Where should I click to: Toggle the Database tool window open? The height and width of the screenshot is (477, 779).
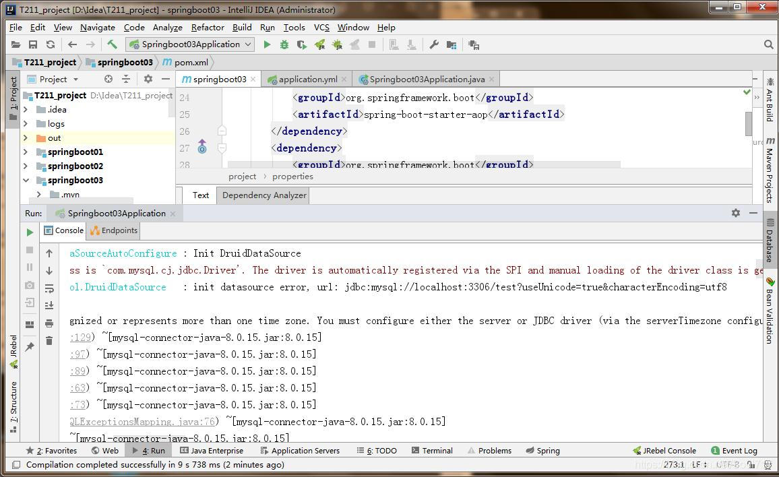(x=770, y=240)
